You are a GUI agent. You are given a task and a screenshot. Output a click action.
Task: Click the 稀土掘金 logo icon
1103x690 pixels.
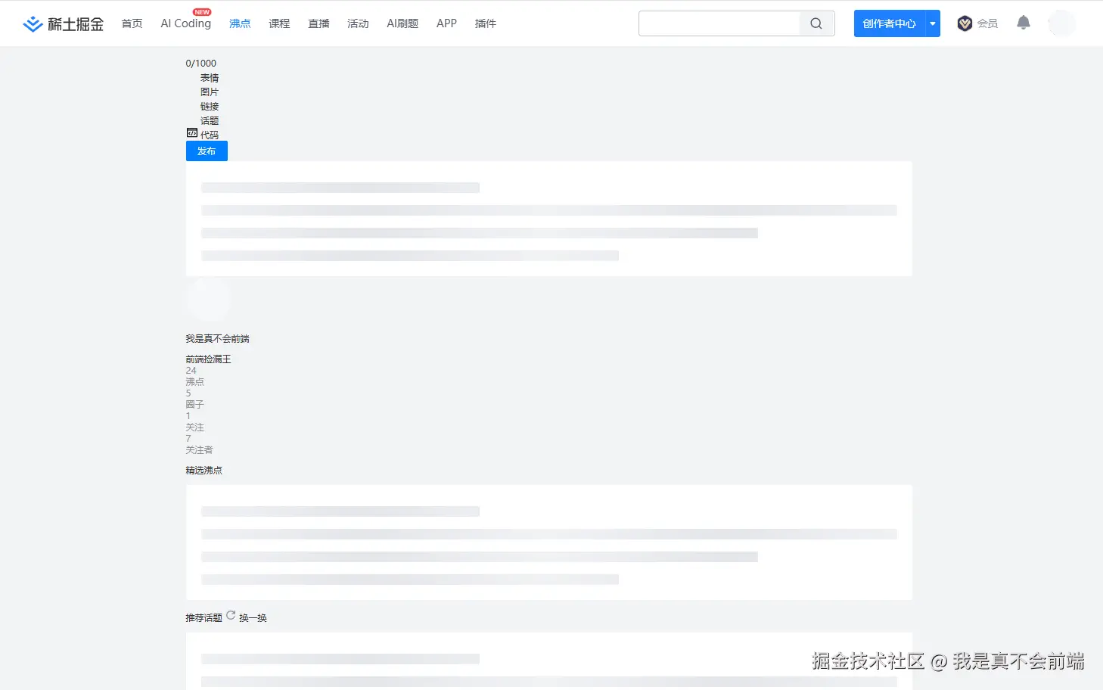[33, 23]
